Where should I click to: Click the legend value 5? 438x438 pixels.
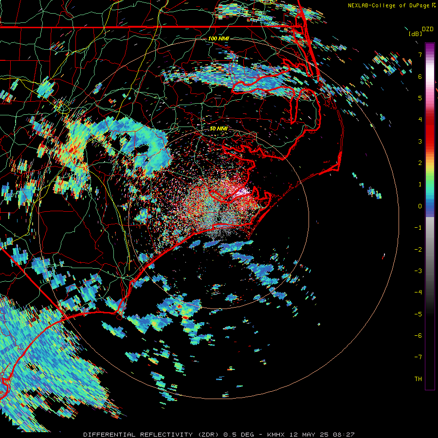pyautogui.click(x=420, y=98)
